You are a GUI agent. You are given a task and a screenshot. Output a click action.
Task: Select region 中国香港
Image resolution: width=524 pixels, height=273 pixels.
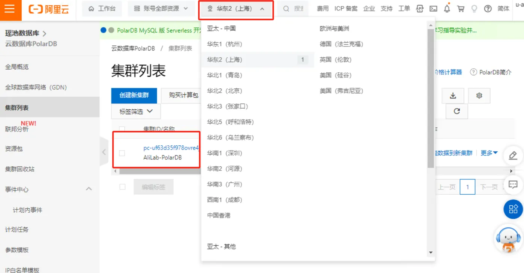coord(219,216)
